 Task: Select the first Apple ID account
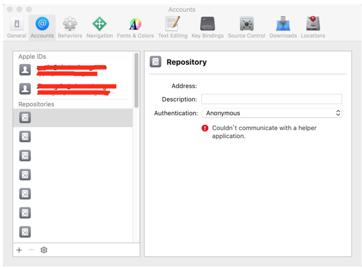73,70
